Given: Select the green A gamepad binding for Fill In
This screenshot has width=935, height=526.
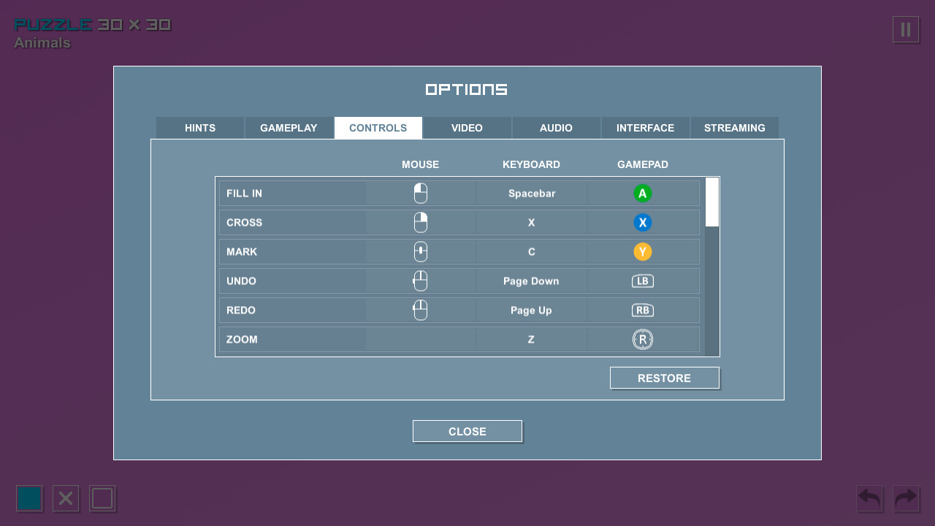Looking at the screenshot, I should click(x=643, y=193).
